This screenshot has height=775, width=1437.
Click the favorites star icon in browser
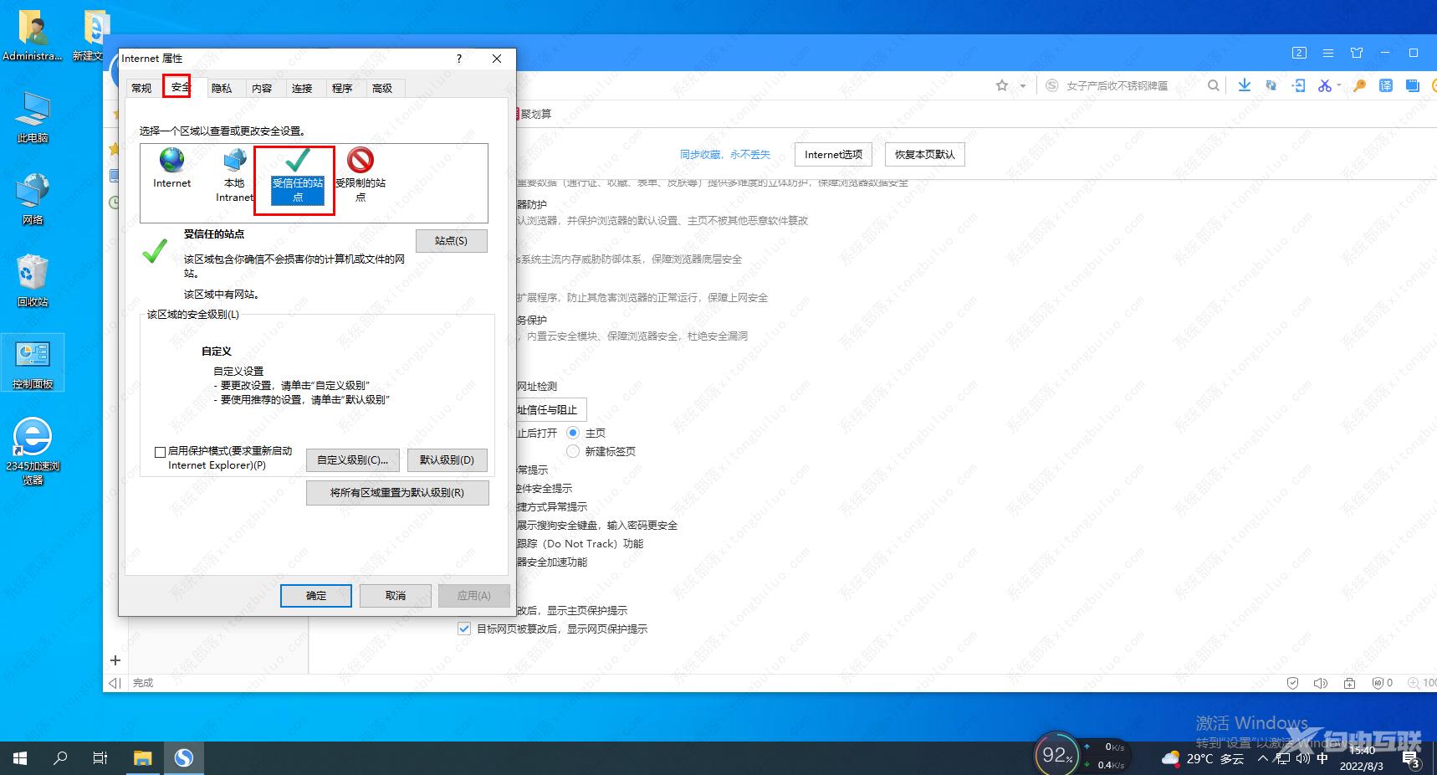(x=1002, y=85)
